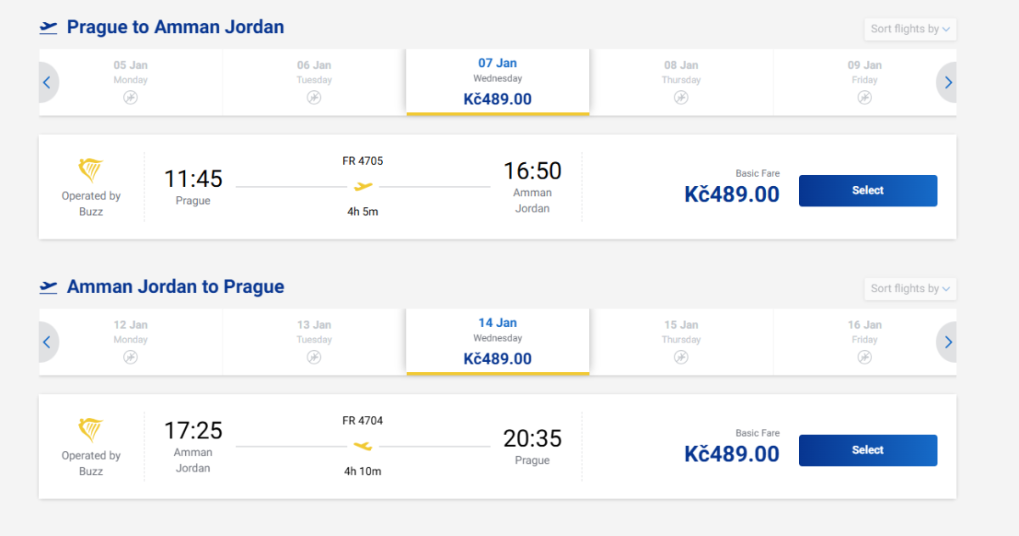1019x536 pixels.
Task: Show earlier outbound dates with left arrow
Action: point(48,82)
